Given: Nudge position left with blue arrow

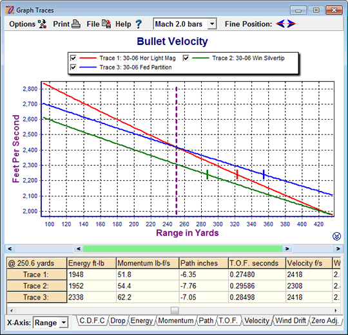Looking at the screenshot, I should coord(280,24).
